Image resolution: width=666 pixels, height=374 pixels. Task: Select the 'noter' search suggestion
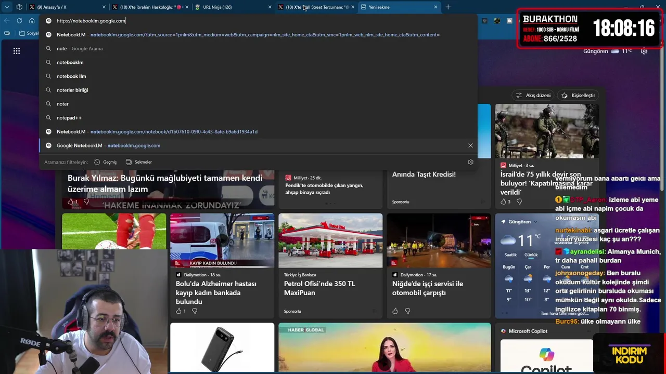pyautogui.click(x=258, y=104)
